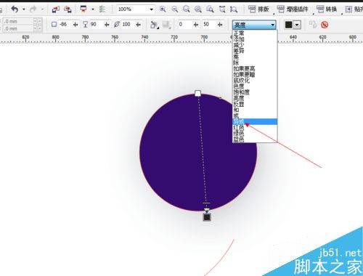Click the white shadow start handle on circle
The image size is (363, 276).
tap(197, 93)
